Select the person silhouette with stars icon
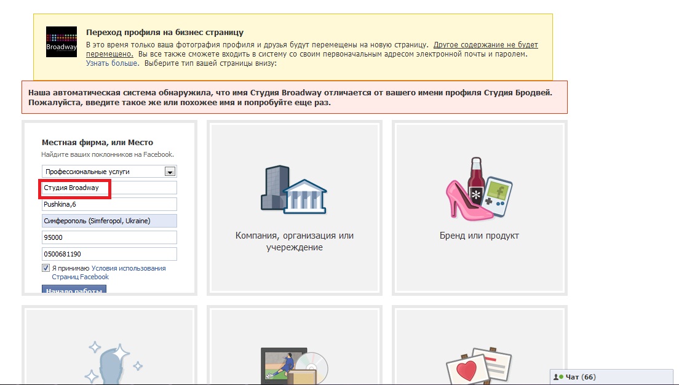Screen dimensions: 679x385 click(114, 363)
